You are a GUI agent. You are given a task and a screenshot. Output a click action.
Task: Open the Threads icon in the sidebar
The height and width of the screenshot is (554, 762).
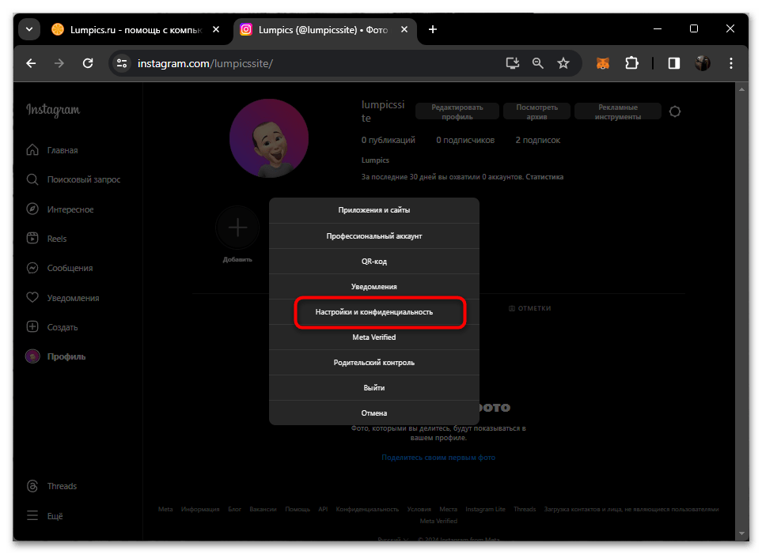[32, 486]
